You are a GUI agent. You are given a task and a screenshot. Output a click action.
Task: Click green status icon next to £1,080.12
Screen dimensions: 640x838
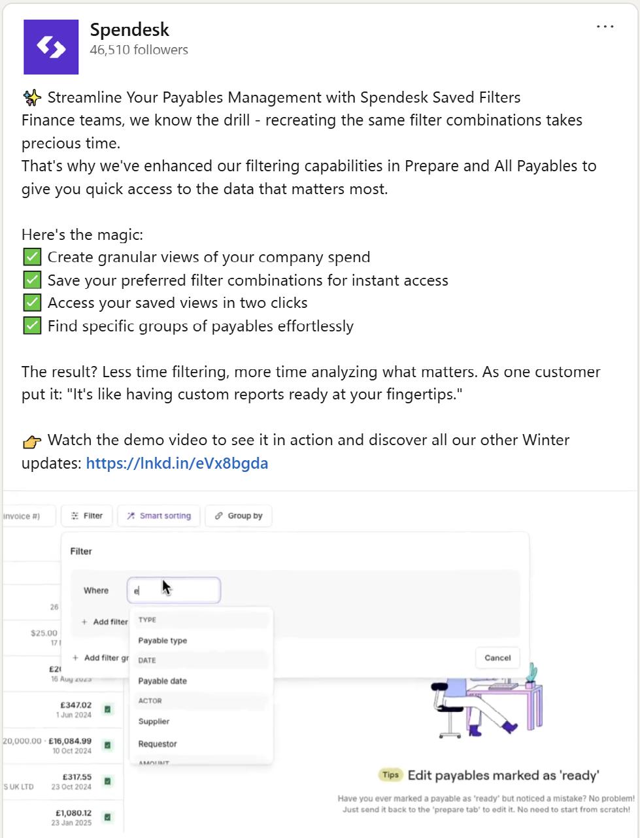108,817
